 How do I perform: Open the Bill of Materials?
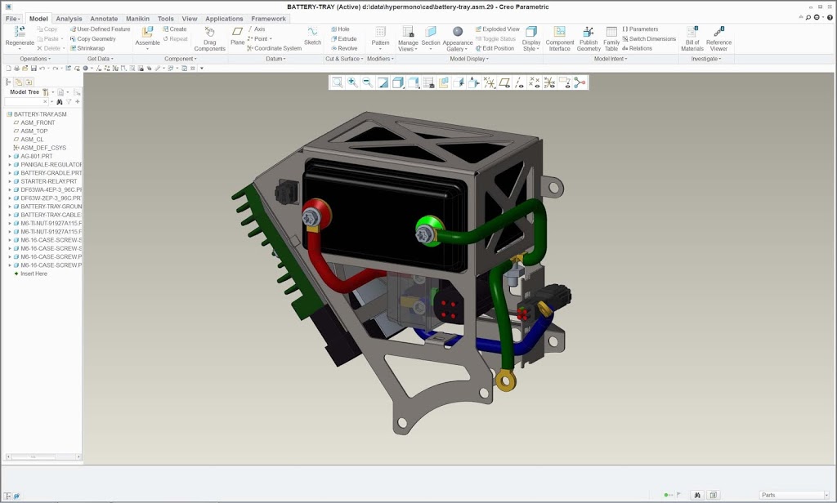click(x=692, y=33)
